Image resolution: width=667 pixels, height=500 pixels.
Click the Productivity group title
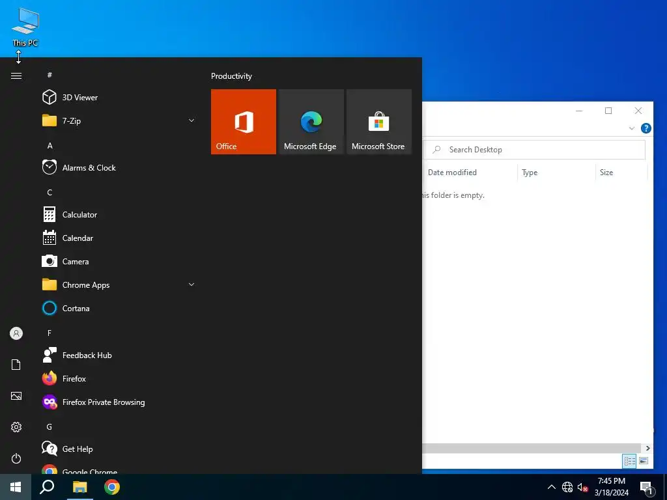(x=231, y=76)
